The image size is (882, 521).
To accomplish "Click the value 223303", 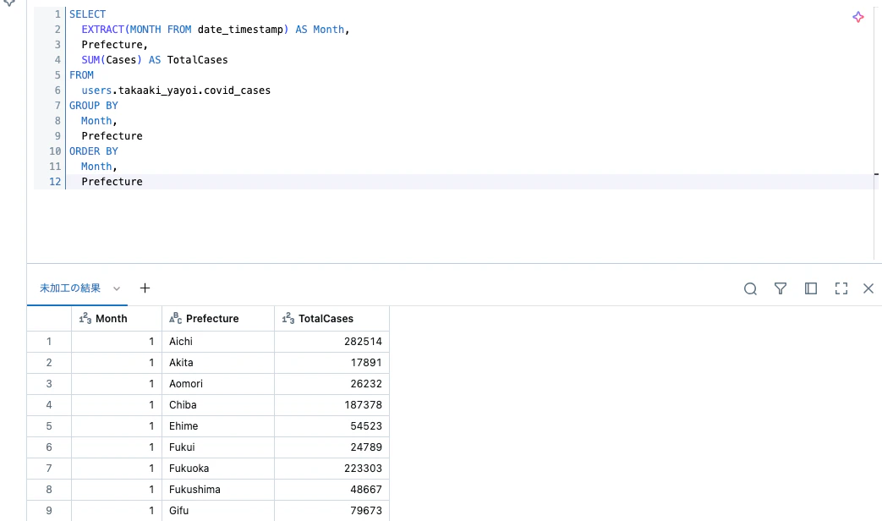I will [x=363, y=468].
